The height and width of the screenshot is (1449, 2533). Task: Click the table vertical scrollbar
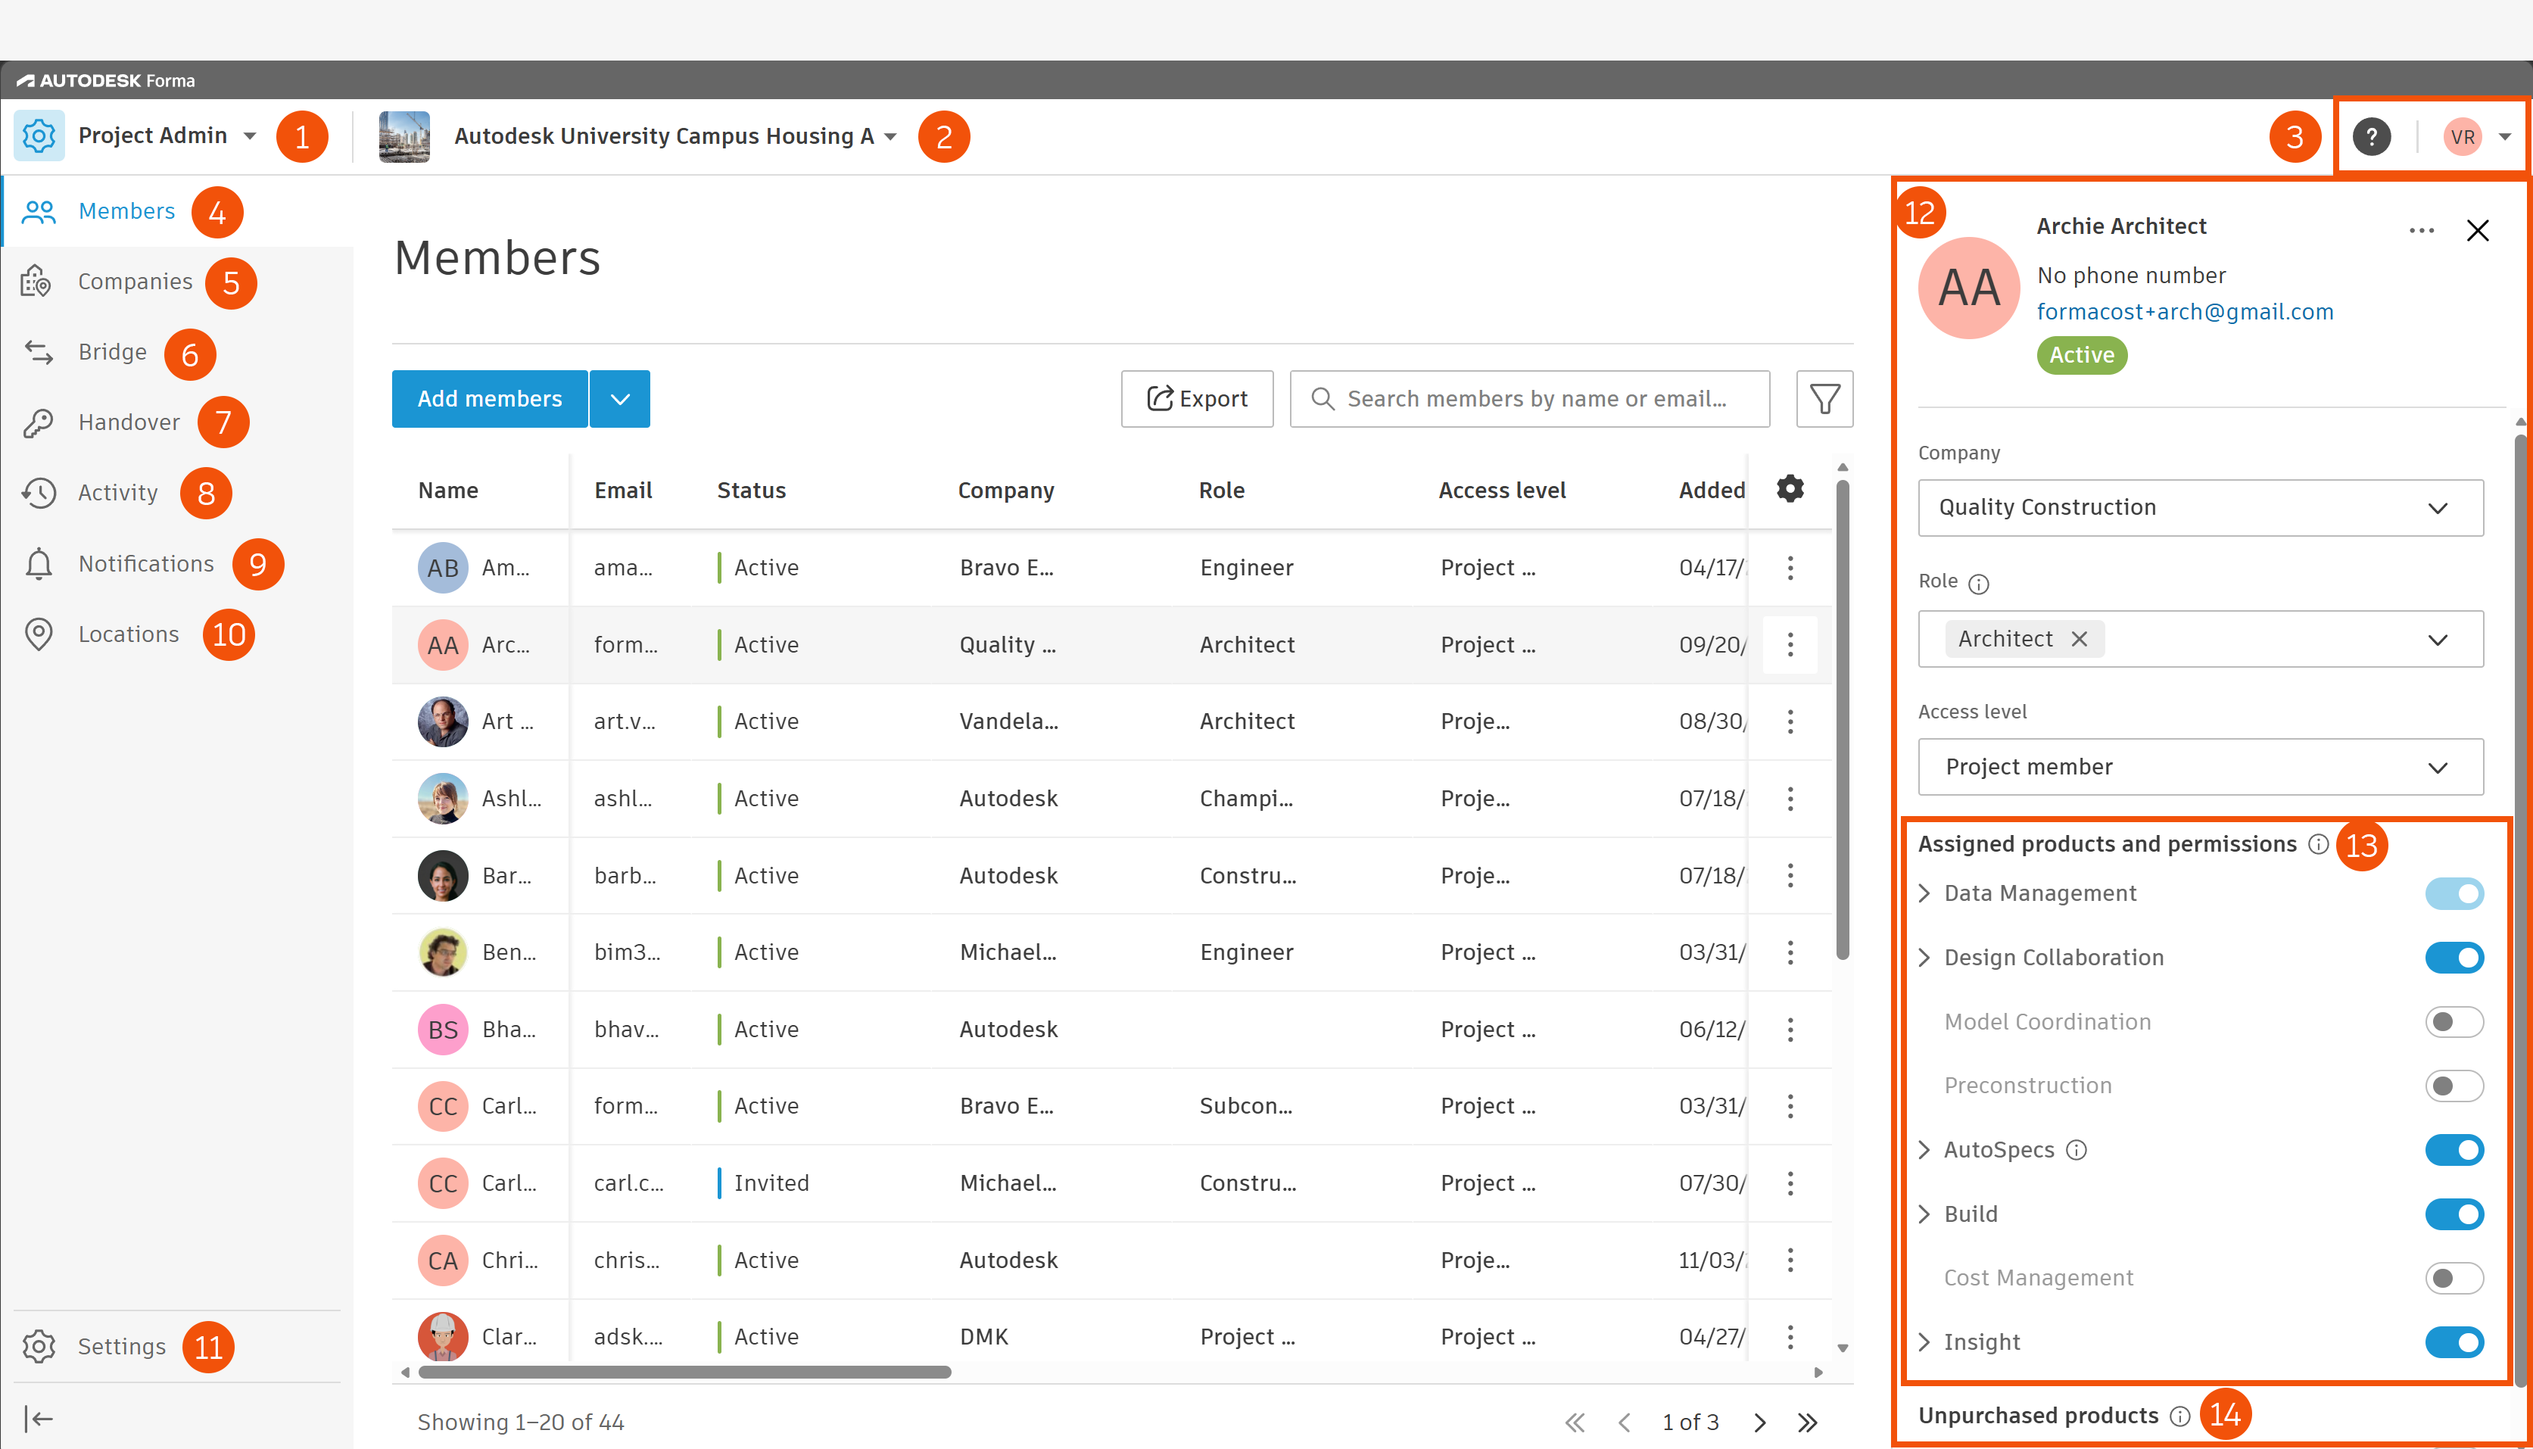[x=1843, y=719]
